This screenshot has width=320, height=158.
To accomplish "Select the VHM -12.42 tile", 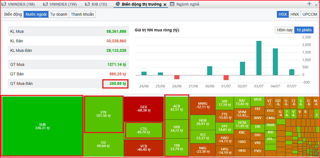I will (242, 114).
